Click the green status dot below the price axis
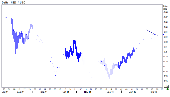 point(167,89)
